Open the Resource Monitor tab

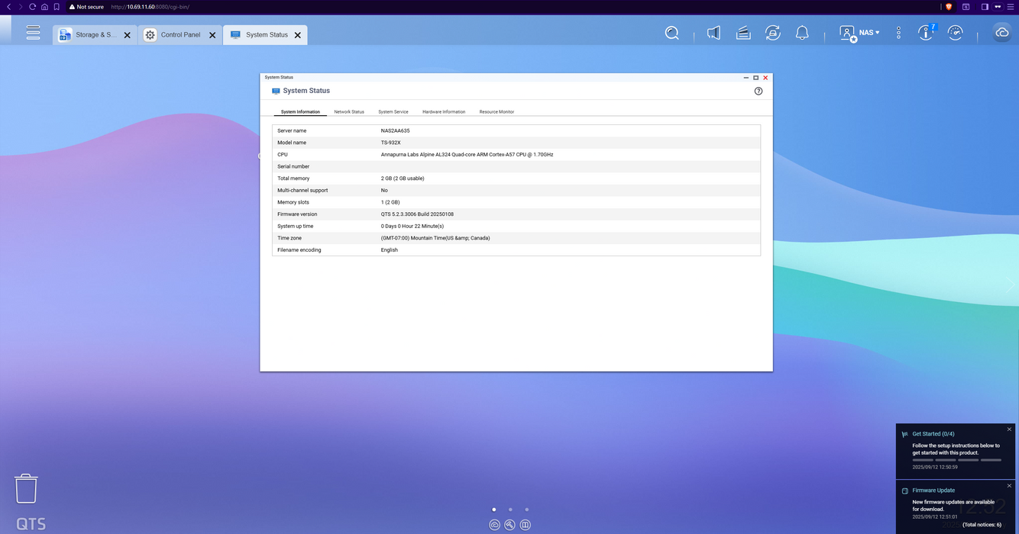click(497, 112)
